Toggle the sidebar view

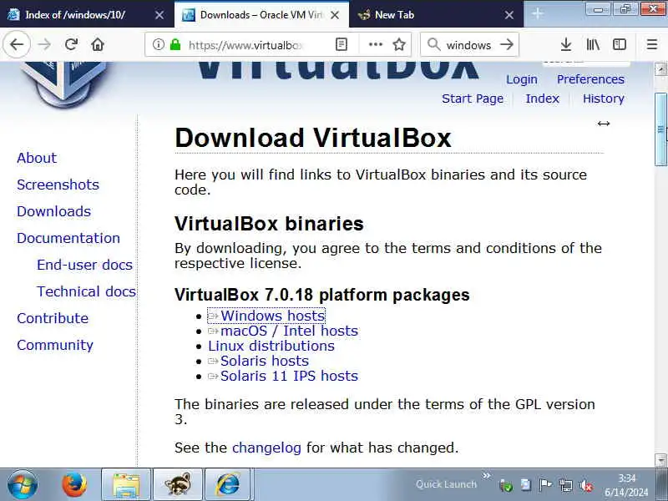point(619,44)
